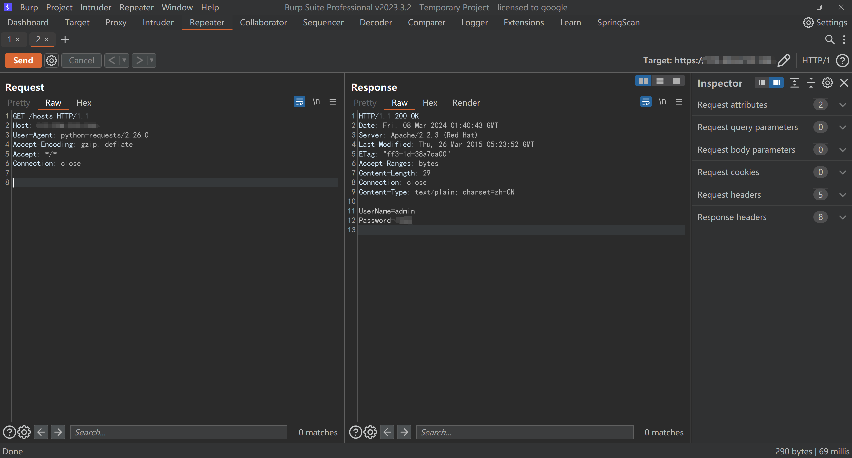
Task: Go to next match in Response search
Action: (404, 432)
